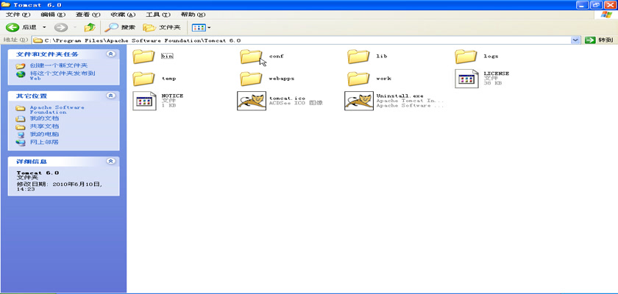The height and width of the screenshot is (294, 618).
Task: Open the temp folder icon
Action: 143,79
